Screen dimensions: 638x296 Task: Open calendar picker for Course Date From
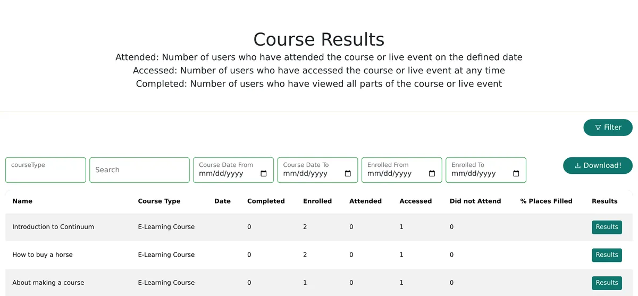click(x=264, y=174)
